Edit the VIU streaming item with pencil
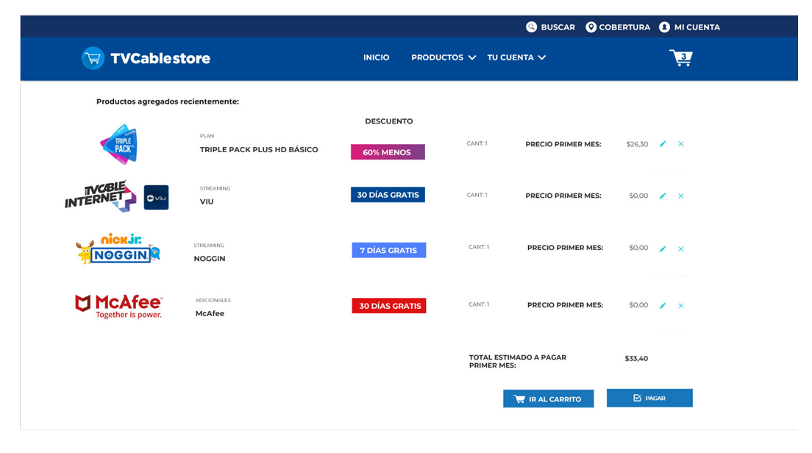812x453 pixels. (x=663, y=196)
